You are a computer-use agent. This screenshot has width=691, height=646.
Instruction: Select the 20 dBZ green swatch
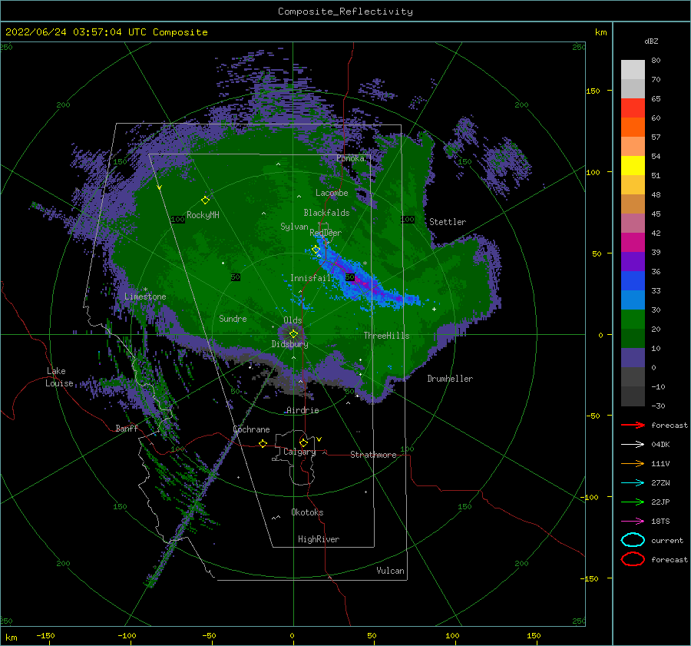[633, 320]
